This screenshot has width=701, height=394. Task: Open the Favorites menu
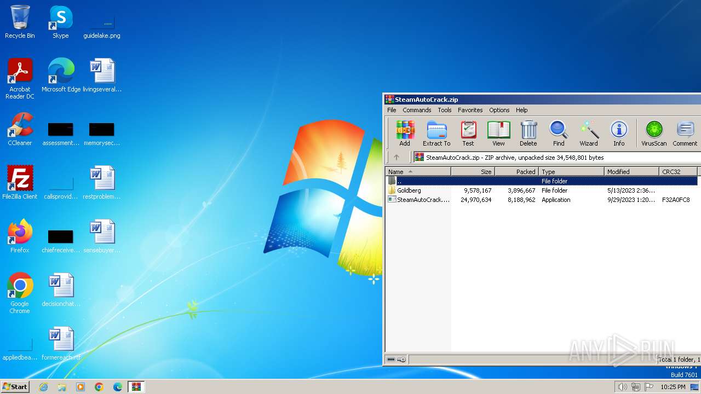[x=470, y=110]
